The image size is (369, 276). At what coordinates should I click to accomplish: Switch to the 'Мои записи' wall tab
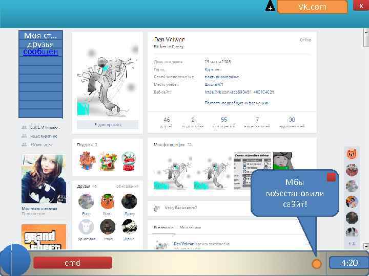coord(190,227)
